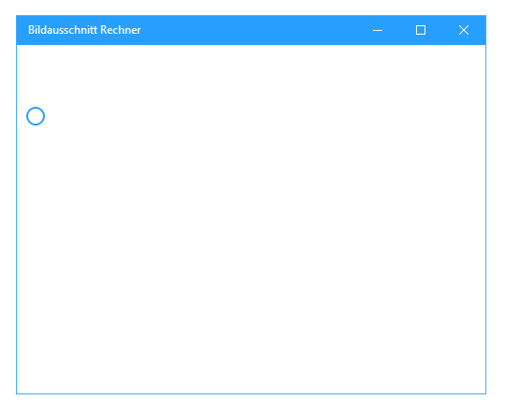Click the word Bildausschnitt in the title

[63, 30]
